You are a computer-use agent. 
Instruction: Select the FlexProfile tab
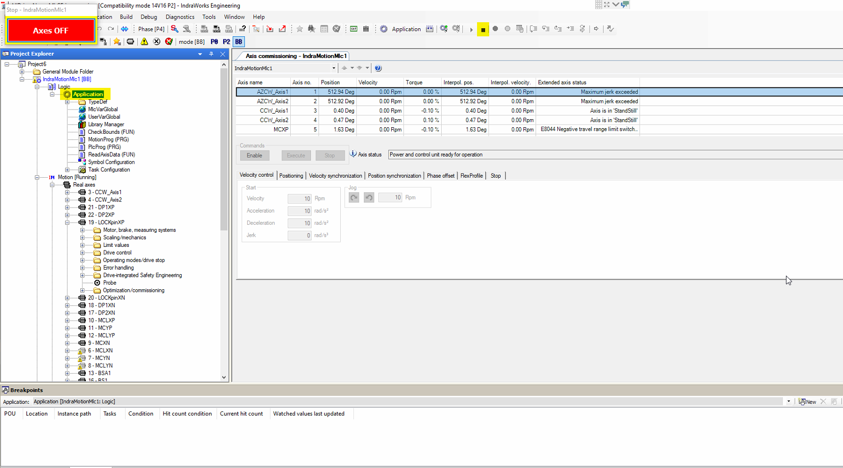pyautogui.click(x=471, y=176)
